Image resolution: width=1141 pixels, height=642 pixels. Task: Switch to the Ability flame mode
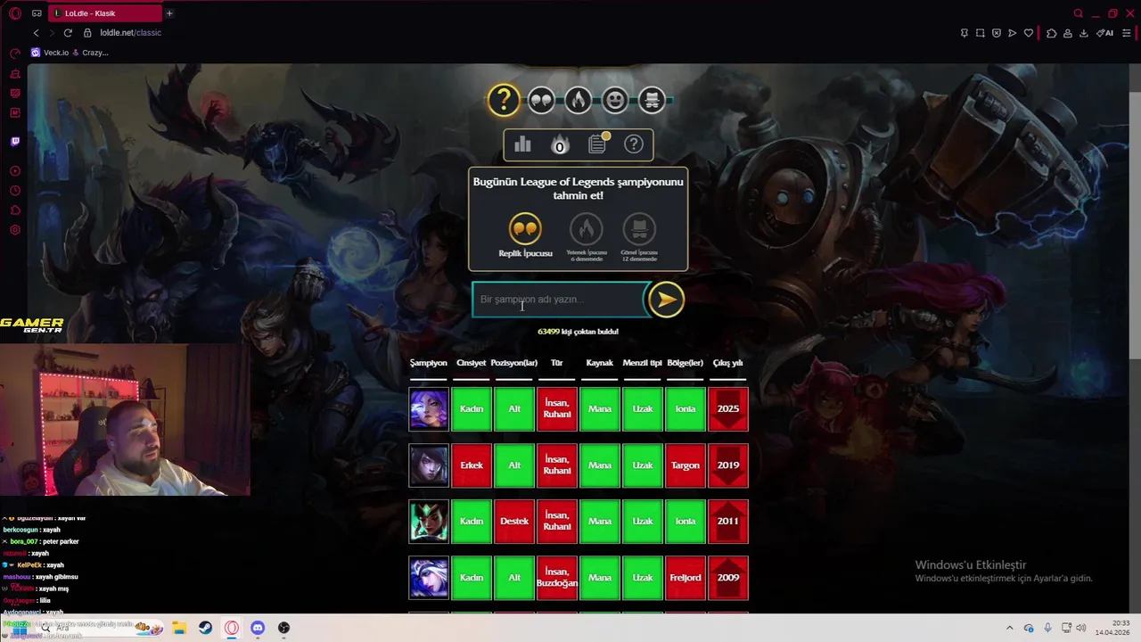579,101
